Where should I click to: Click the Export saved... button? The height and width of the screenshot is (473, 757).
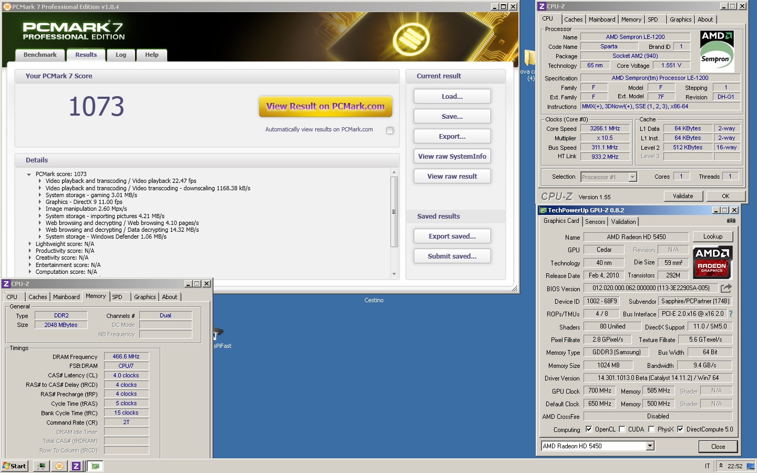452,236
